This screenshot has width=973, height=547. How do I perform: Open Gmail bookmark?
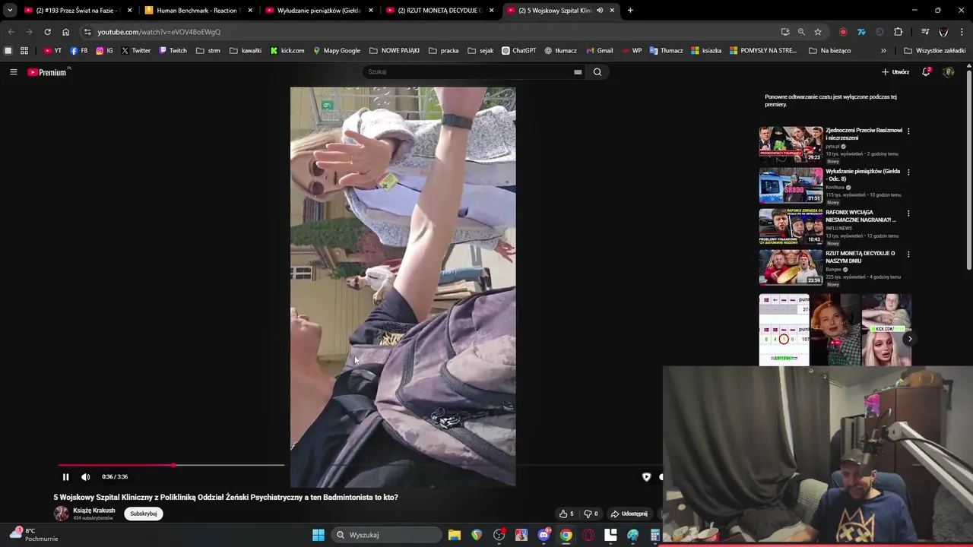(x=599, y=51)
